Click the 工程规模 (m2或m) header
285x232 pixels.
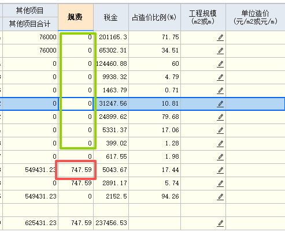pyautogui.click(x=203, y=17)
